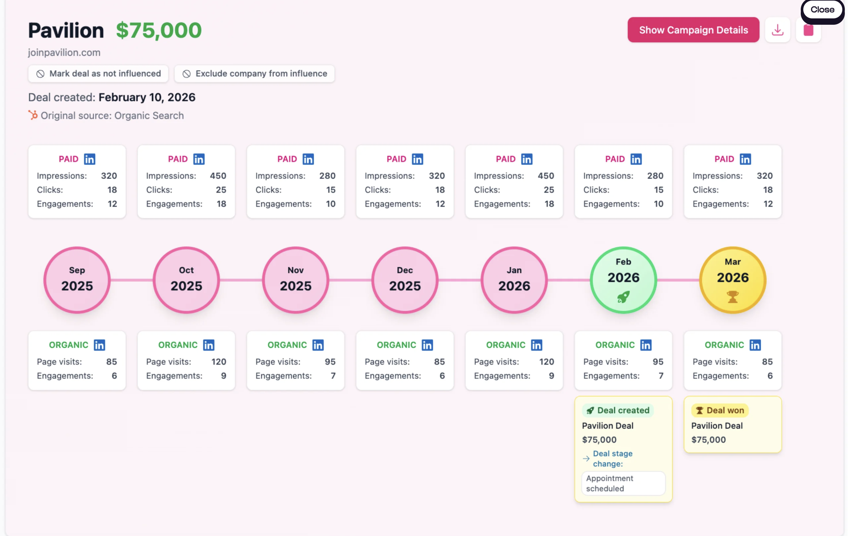Image resolution: width=848 pixels, height=536 pixels.
Task: Select the Oct 2025 timeline marker
Action: (186, 280)
